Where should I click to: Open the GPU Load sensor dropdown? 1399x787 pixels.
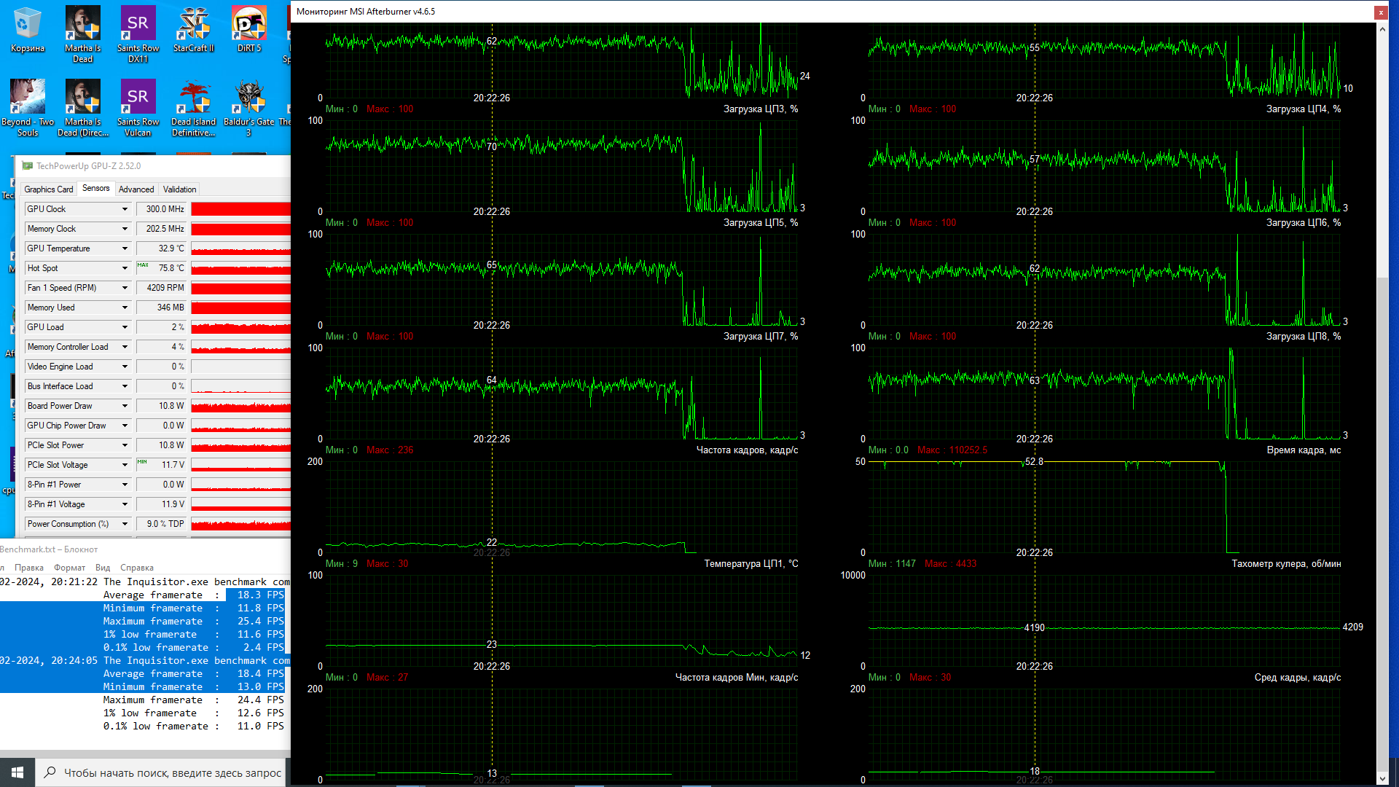125,327
